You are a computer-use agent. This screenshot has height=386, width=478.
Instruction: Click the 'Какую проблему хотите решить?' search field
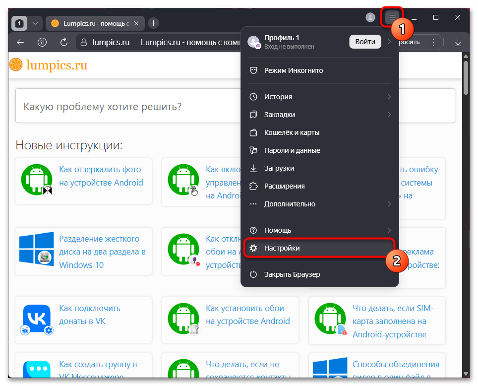click(235, 106)
